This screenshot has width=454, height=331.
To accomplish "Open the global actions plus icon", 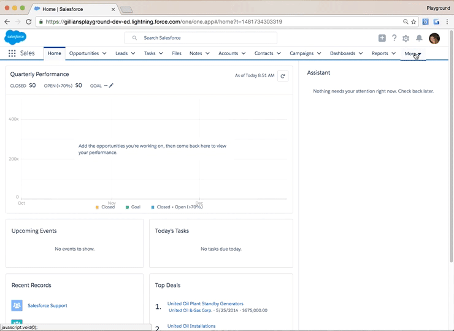I will [x=382, y=38].
